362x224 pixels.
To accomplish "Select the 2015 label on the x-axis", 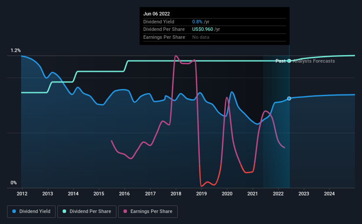I will tap(99, 194).
